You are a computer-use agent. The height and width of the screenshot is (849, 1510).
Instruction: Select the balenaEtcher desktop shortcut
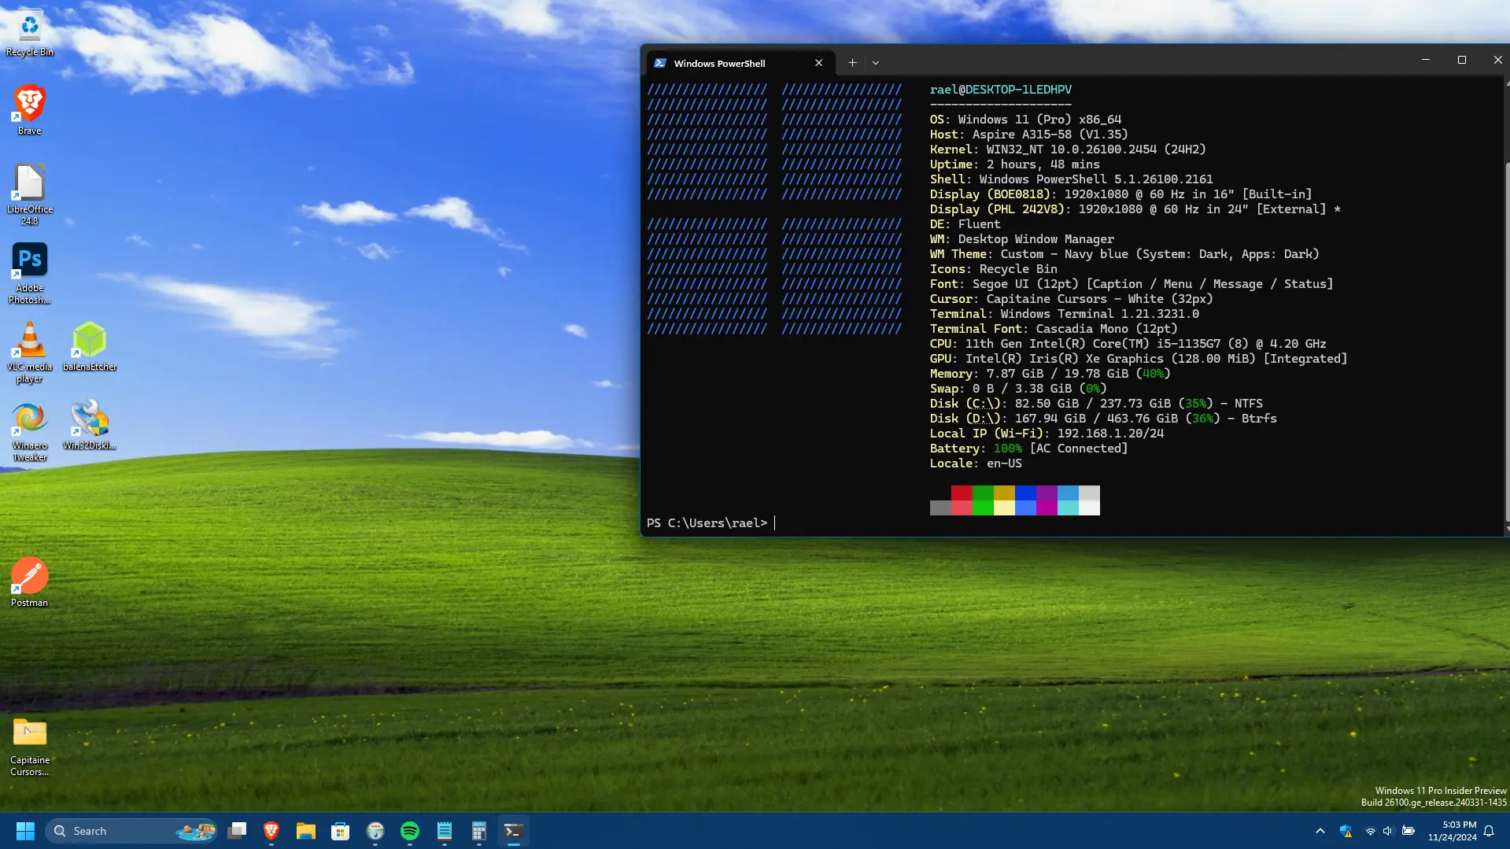coord(90,346)
